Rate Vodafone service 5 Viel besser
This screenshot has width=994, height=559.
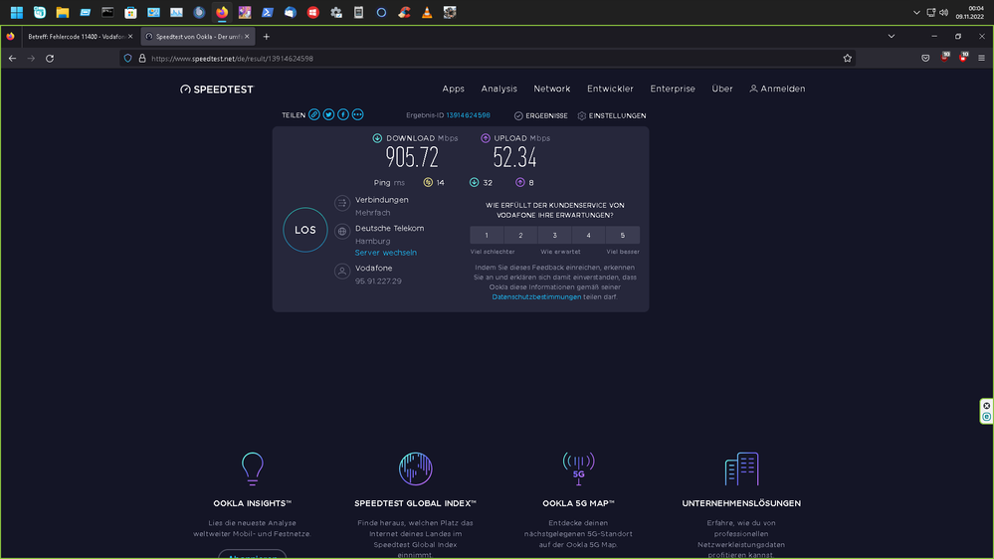tap(623, 235)
